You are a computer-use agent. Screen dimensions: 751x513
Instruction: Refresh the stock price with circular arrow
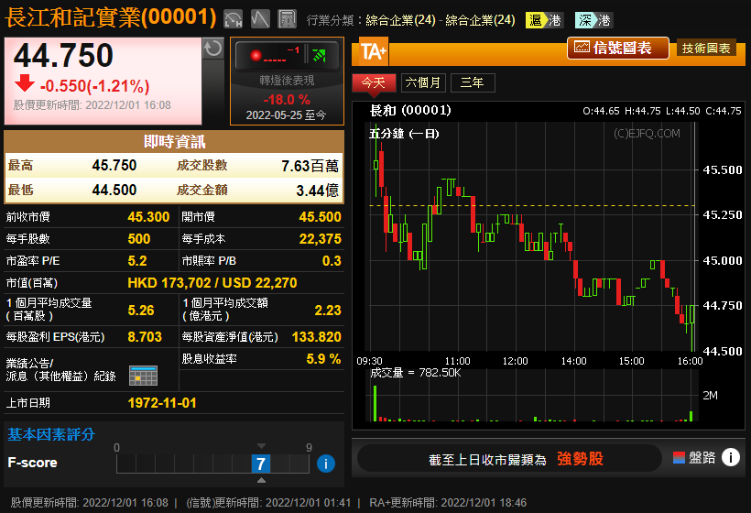tap(213, 49)
